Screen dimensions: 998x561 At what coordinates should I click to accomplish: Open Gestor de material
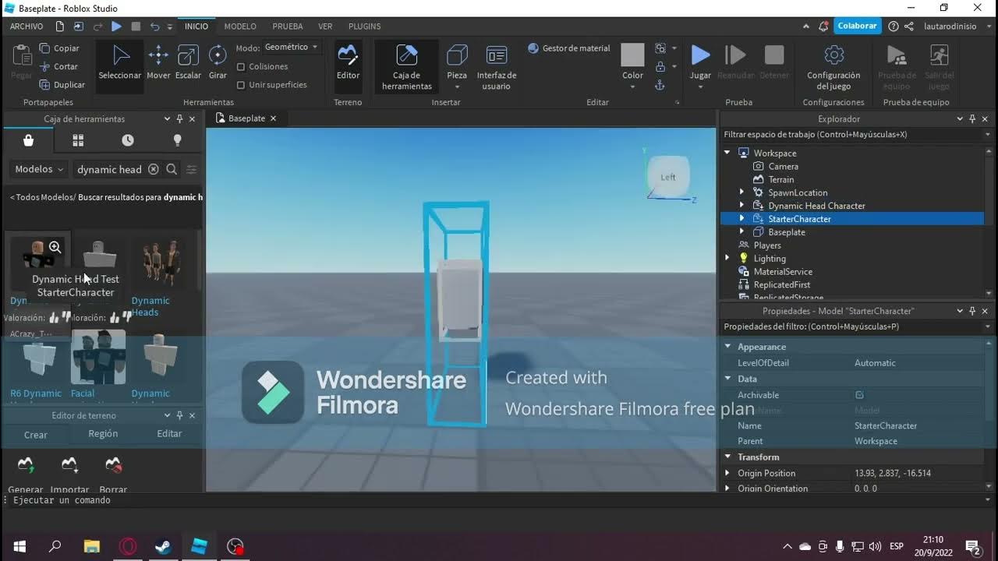click(x=569, y=48)
